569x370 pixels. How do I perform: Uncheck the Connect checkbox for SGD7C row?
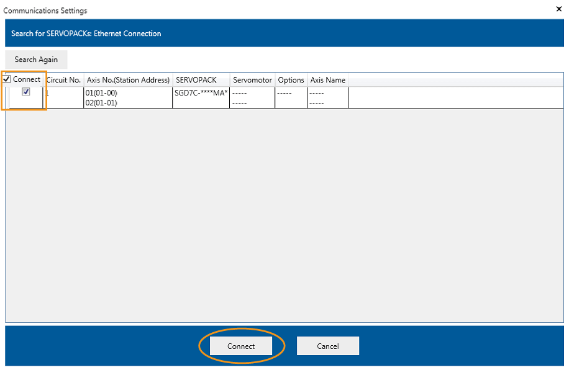(x=25, y=92)
